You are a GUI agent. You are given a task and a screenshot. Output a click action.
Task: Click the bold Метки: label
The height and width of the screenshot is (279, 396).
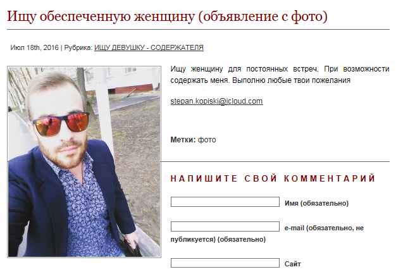(x=183, y=140)
